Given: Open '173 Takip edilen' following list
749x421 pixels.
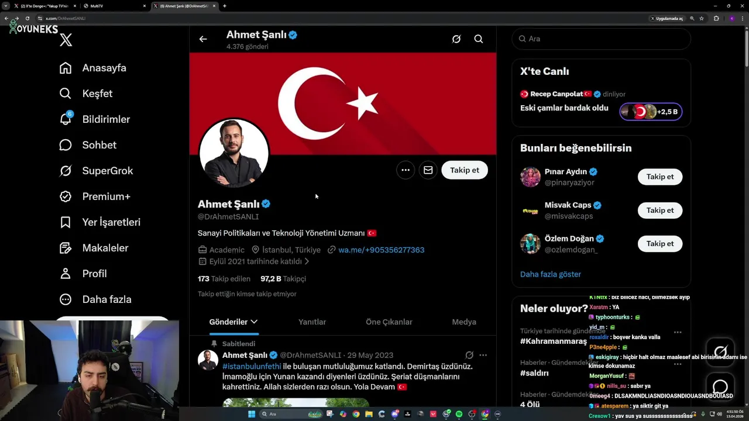Looking at the screenshot, I should 224,279.
